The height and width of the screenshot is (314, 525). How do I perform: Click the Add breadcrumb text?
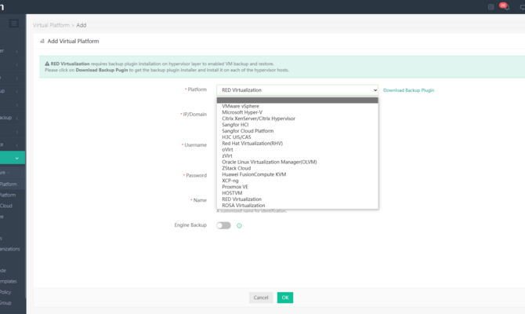point(81,25)
